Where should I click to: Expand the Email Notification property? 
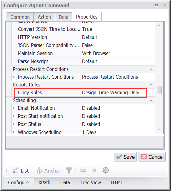(x=14, y=108)
